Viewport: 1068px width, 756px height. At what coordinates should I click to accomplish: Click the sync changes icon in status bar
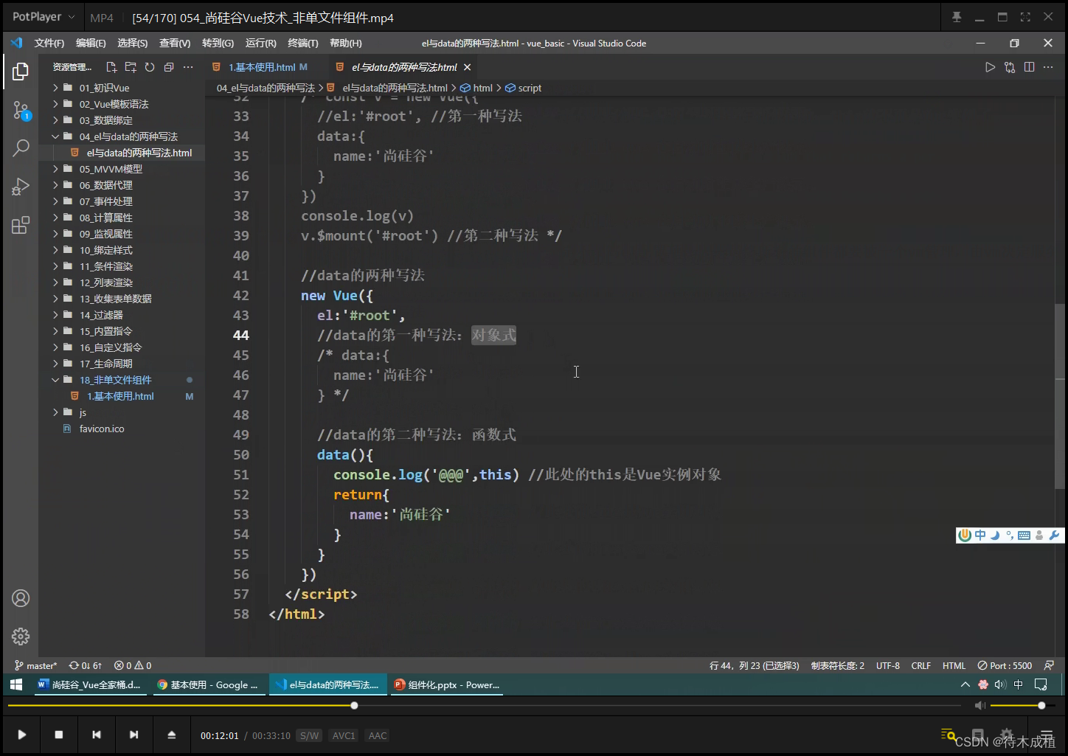(x=85, y=665)
